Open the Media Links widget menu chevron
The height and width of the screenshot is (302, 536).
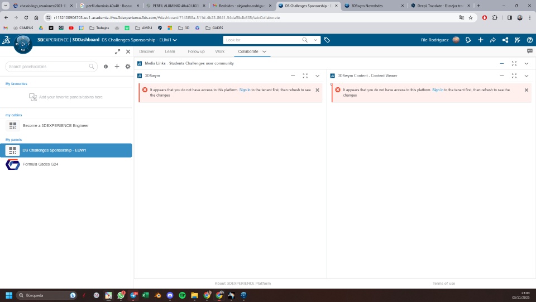click(527, 63)
